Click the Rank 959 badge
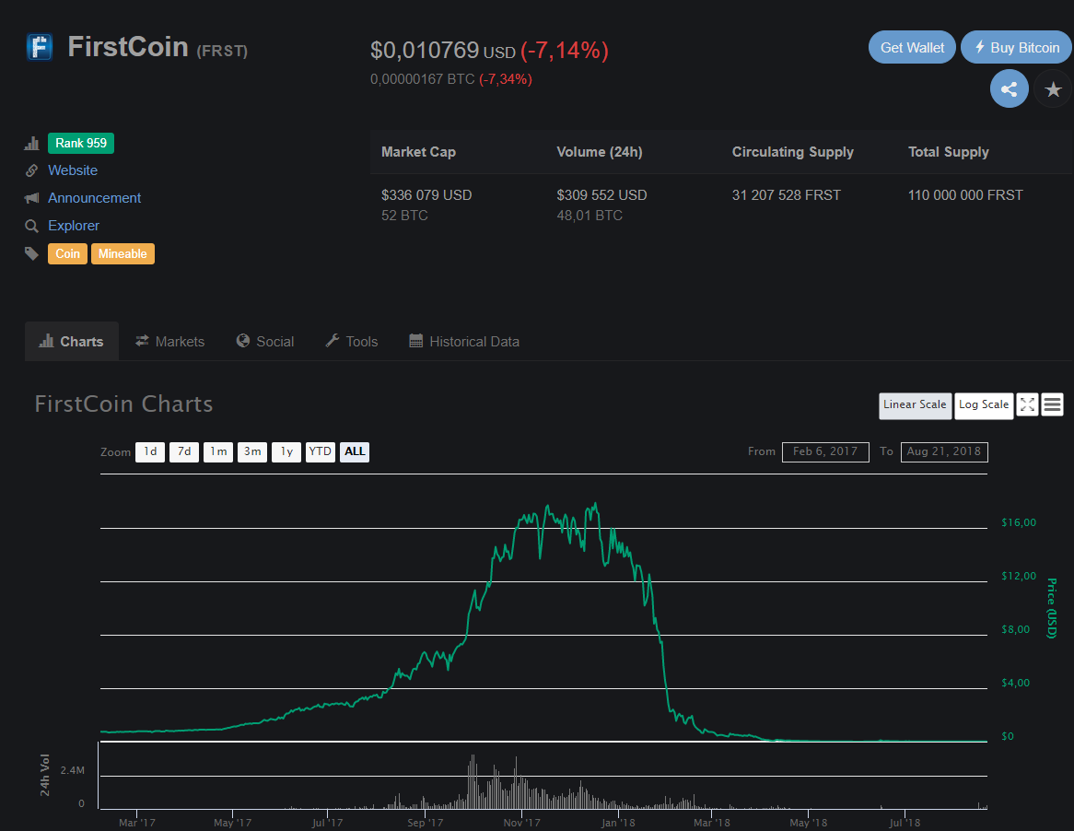The image size is (1074, 831). click(81, 143)
